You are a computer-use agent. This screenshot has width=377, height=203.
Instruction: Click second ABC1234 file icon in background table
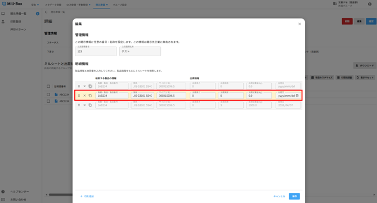tap(56, 101)
